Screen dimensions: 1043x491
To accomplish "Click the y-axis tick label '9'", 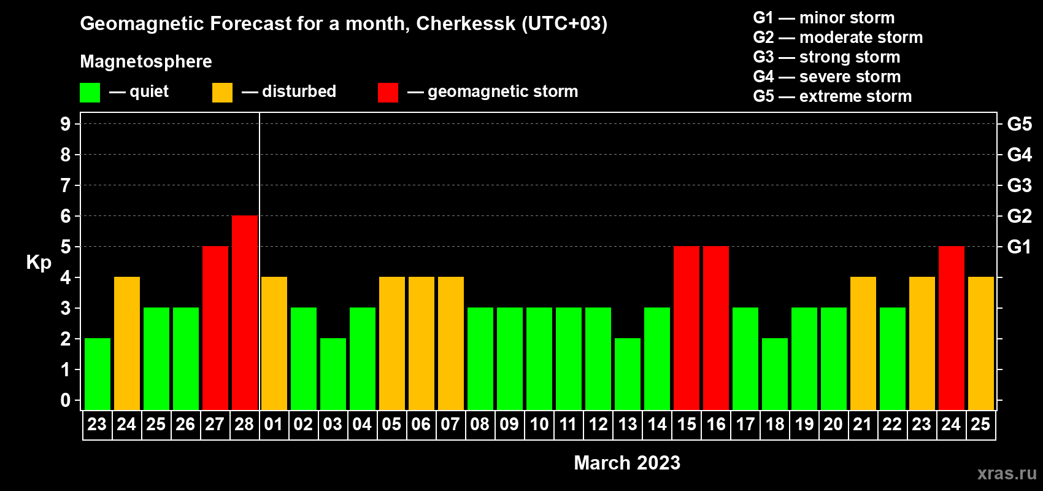I will [x=66, y=124].
